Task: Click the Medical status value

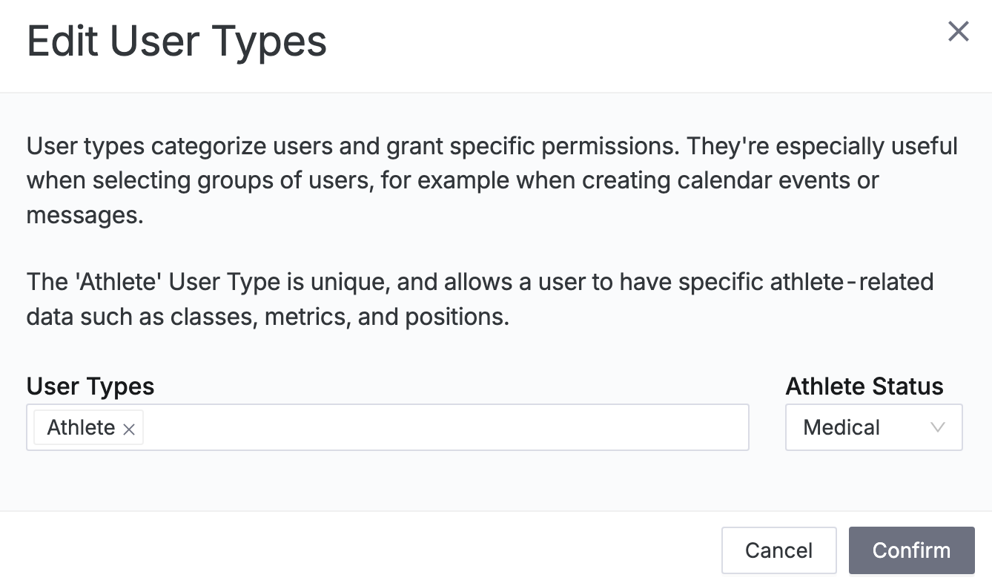Action: pos(841,427)
